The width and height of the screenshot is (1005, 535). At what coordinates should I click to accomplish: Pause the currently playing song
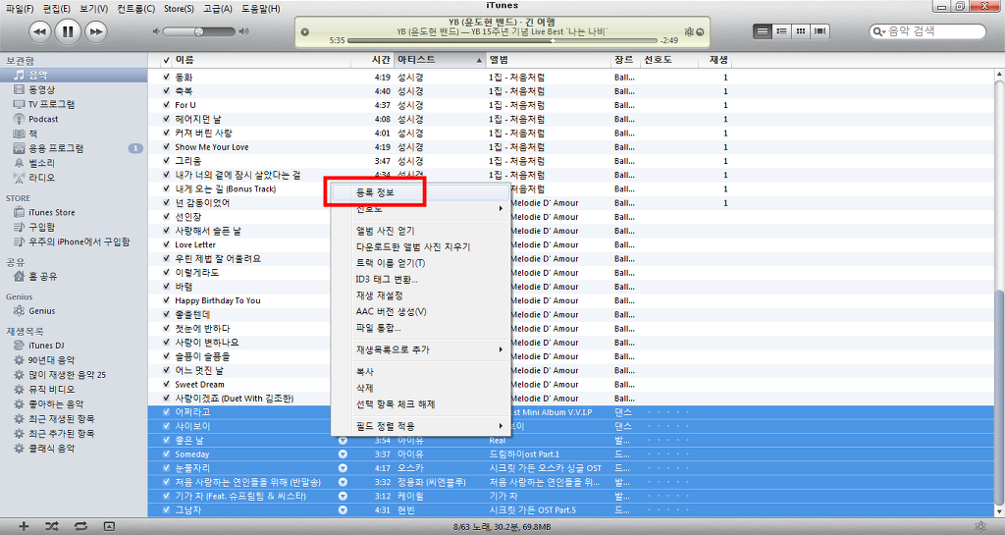click(68, 30)
